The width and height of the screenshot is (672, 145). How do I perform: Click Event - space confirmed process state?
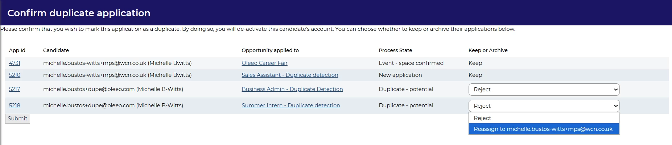point(411,63)
